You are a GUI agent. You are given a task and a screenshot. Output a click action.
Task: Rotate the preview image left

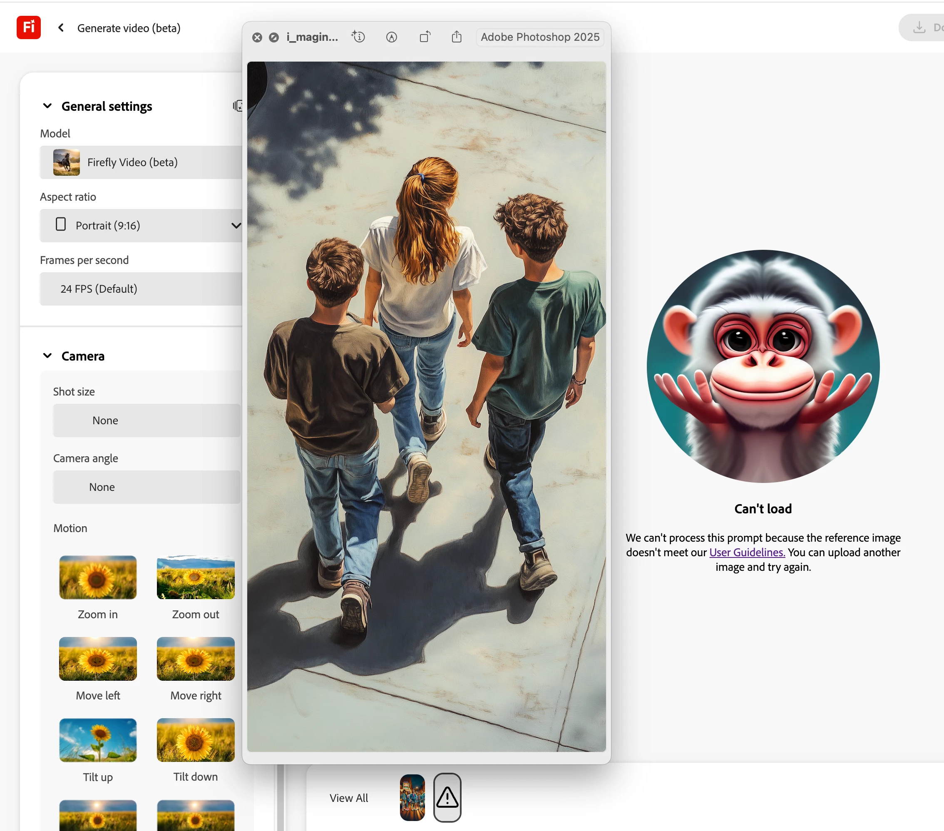(x=425, y=37)
